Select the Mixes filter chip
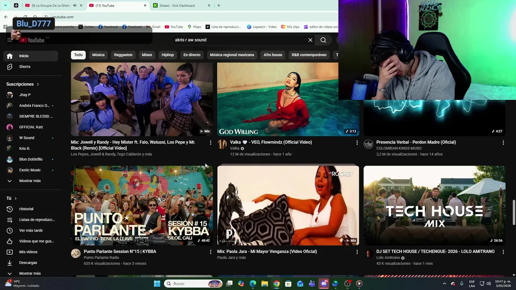 click(x=147, y=55)
